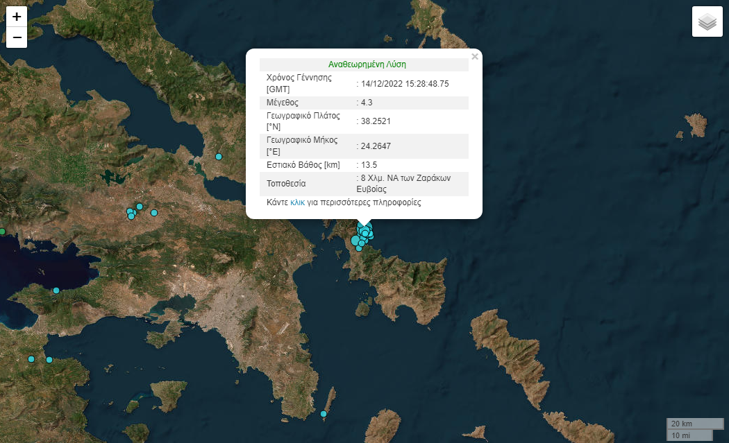Select the topmost marker of the western cluster
Viewport: 729px width, 443px height.
coord(140,207)
